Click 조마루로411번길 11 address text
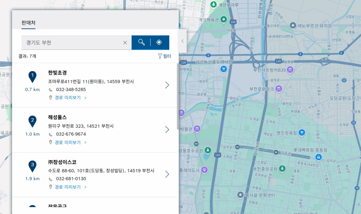This screenshot has width=361, height=214. [91, 81]
